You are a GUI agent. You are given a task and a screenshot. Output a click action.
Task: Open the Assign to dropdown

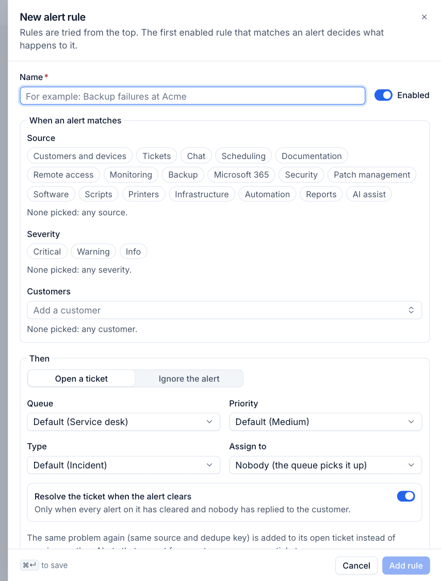325,465
